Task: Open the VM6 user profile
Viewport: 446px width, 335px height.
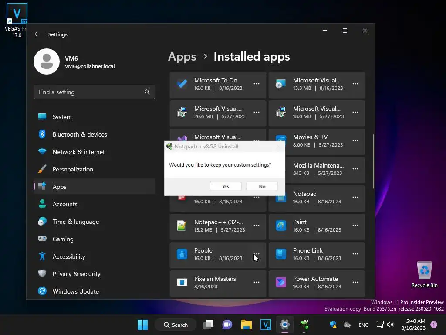Action: [x=74, y=62]
